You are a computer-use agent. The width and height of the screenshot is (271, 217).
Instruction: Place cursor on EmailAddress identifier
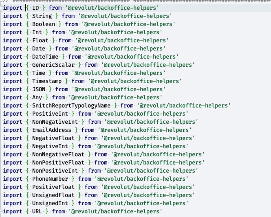52,130
